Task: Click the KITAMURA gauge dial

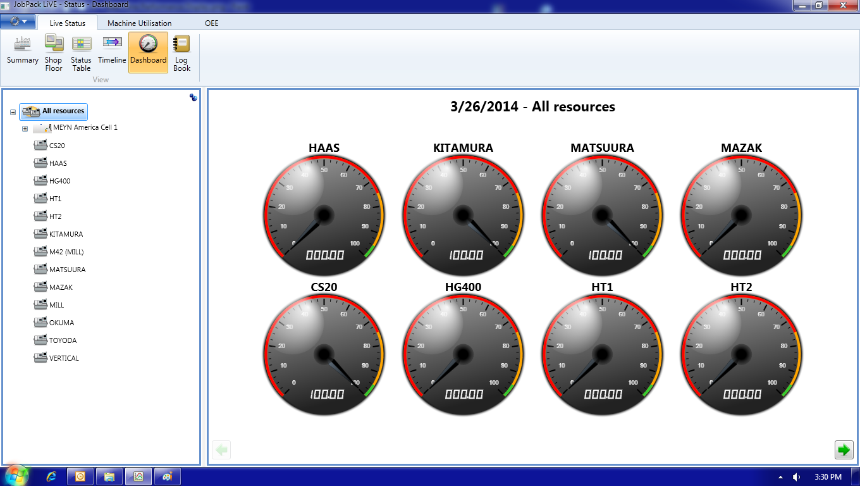Action: [x=463, y=215]
